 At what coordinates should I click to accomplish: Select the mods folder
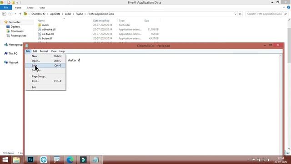pos(45,25)
